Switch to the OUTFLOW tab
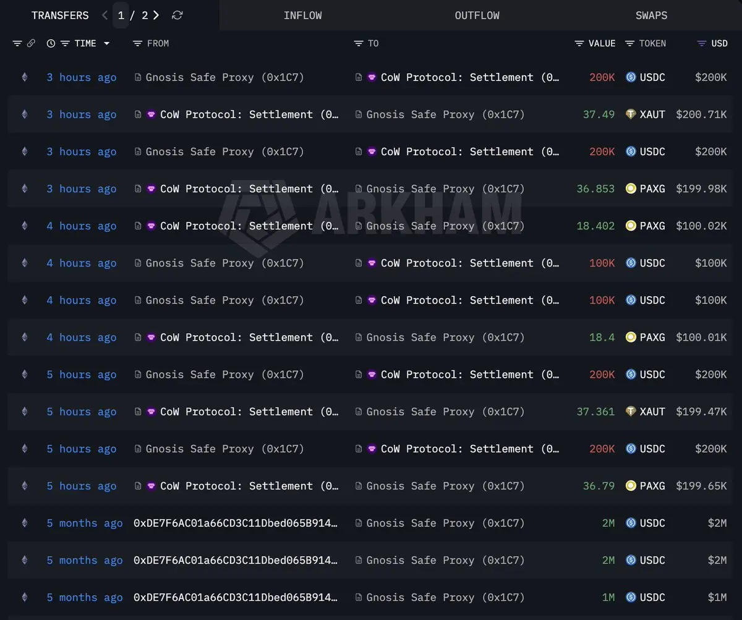 (x=477, y=15)
